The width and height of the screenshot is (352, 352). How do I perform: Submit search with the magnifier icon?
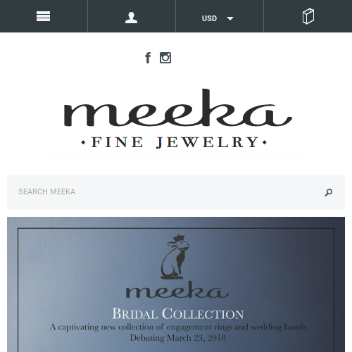click(x=329, y=192)
